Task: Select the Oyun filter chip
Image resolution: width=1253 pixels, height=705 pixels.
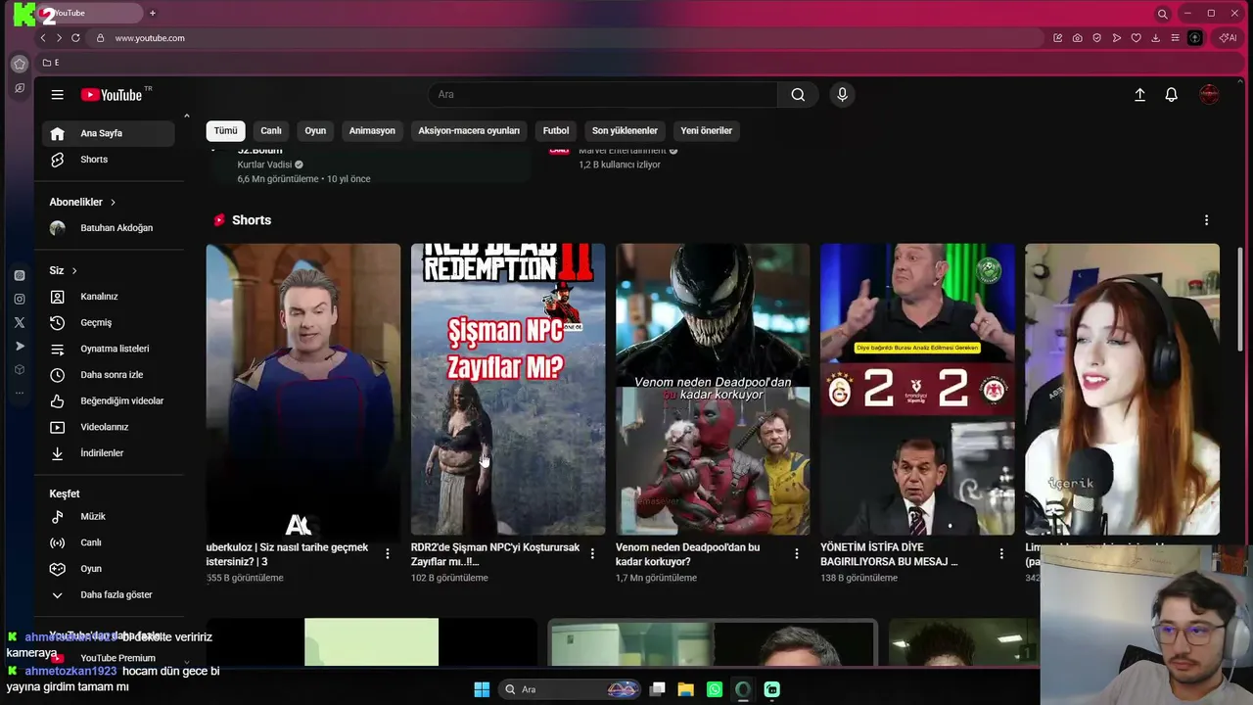Action: pyautogui.click(x=315, y=130)
